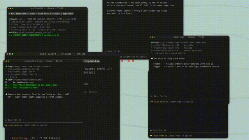249x140 pixels.
Task: Click "Done for 1s" in bottom-right terminal
Action: pos(158,131)
